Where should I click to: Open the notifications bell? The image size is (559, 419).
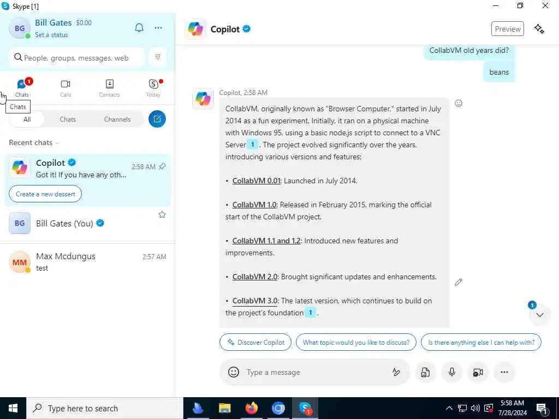(x=139, y=28)
